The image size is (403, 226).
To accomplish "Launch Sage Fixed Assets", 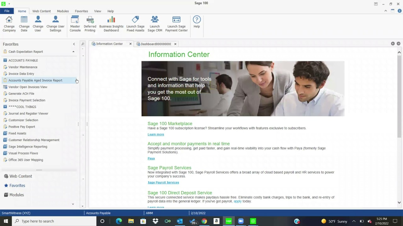I will [135, 24].
